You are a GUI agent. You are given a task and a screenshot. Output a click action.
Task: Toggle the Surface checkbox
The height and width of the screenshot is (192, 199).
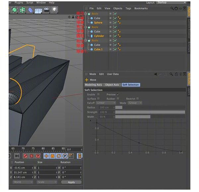pyautogui.click(x=99, y=98)
